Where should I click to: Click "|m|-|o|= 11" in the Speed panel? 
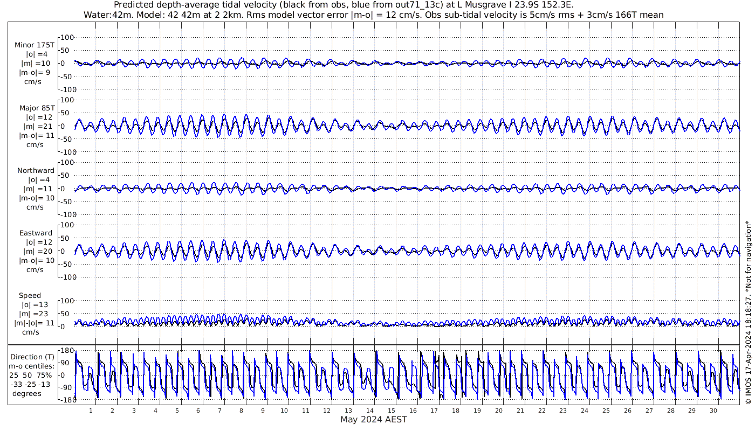(35, 323)
